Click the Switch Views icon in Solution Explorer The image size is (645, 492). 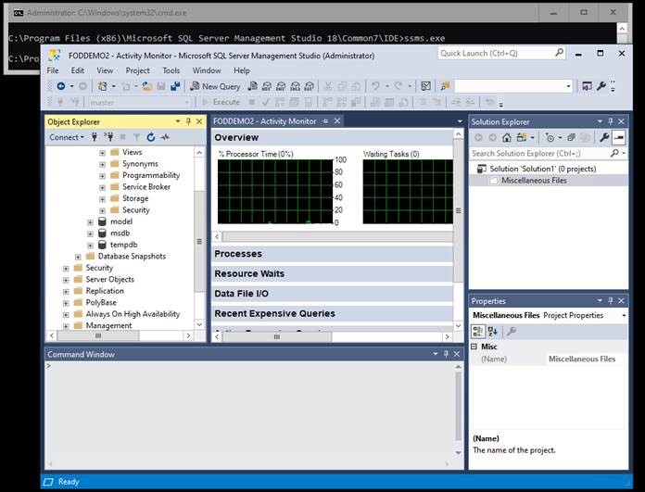tap(522, 137)
